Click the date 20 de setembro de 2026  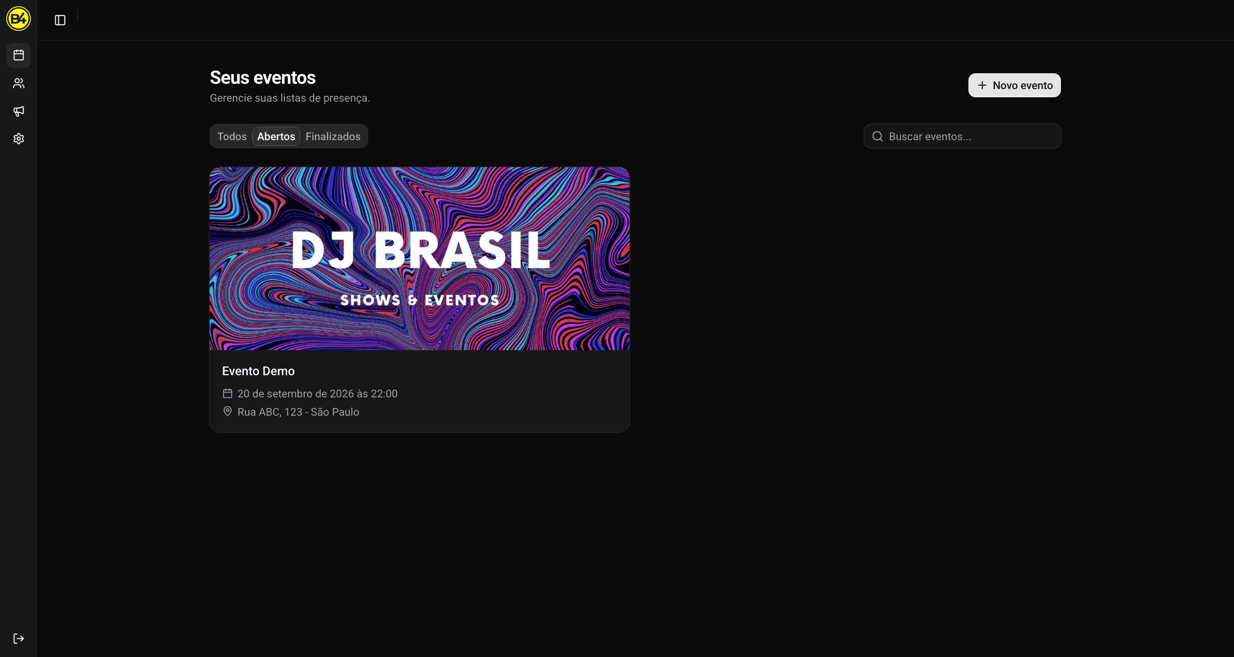click(318, 394)
